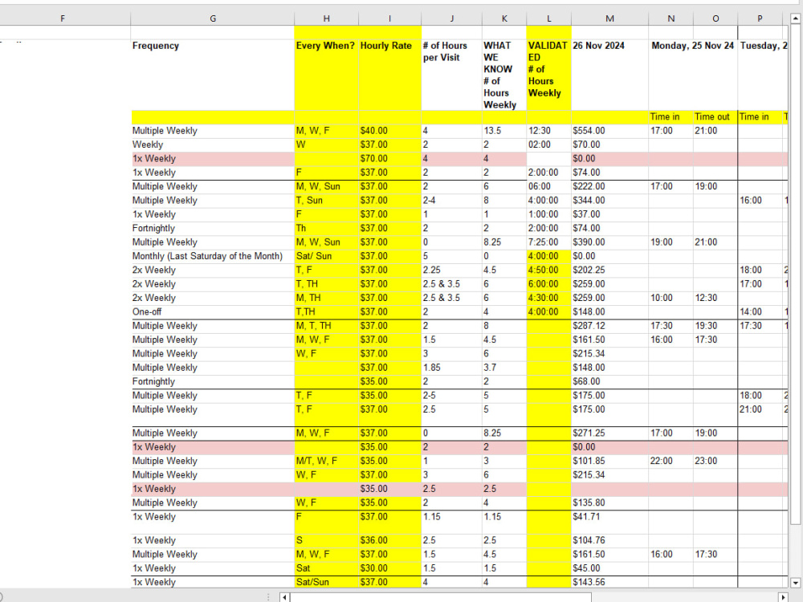803x602 pixels.
Task: Select column J header
Action: click(451, 18)
